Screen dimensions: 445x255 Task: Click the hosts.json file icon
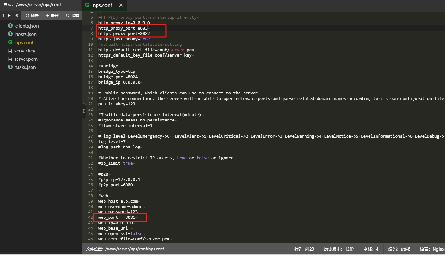pyautogui.click(x=10, y=34)
